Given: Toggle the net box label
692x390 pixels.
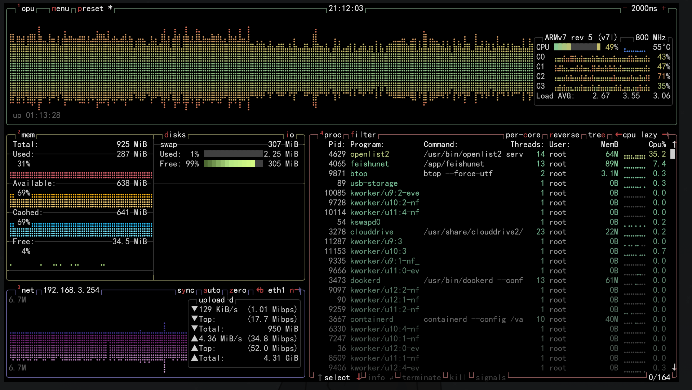Looking at the screenshot, I should click(28, 290).
